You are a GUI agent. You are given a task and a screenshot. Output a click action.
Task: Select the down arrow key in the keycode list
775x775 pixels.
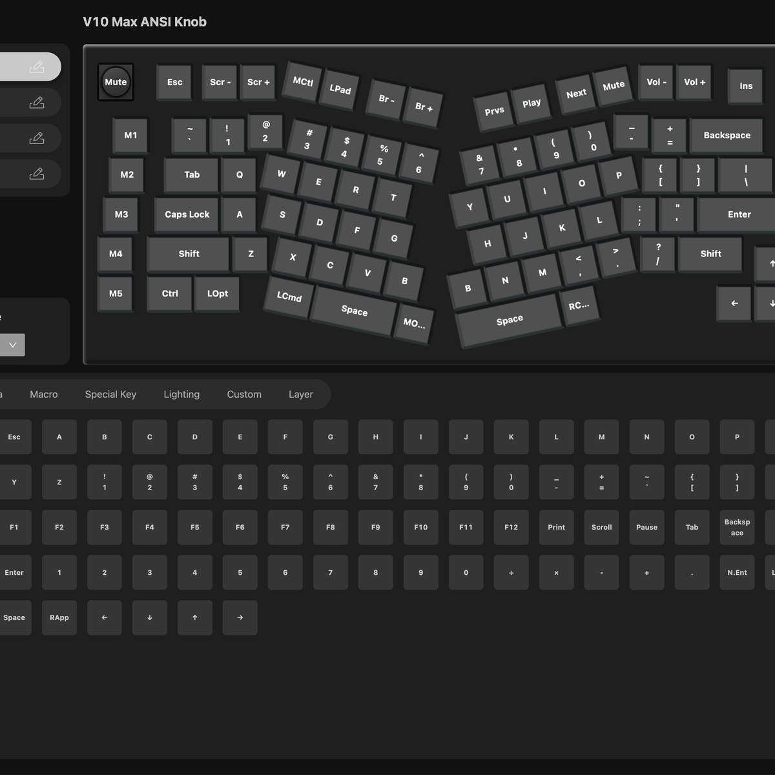150,617
